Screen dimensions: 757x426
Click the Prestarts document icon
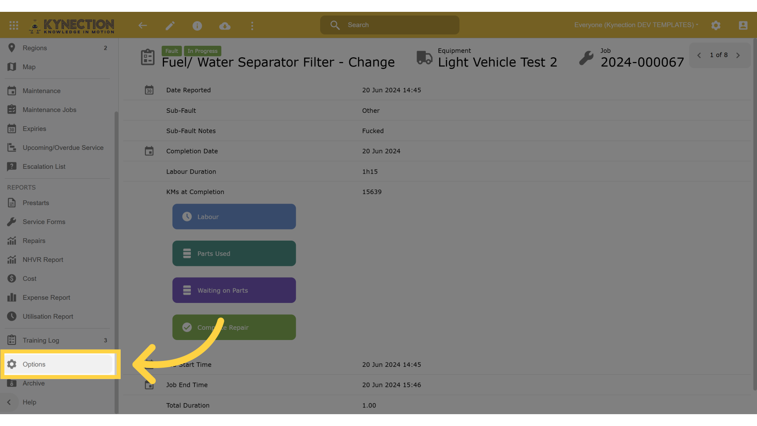[x=12, y=203]
